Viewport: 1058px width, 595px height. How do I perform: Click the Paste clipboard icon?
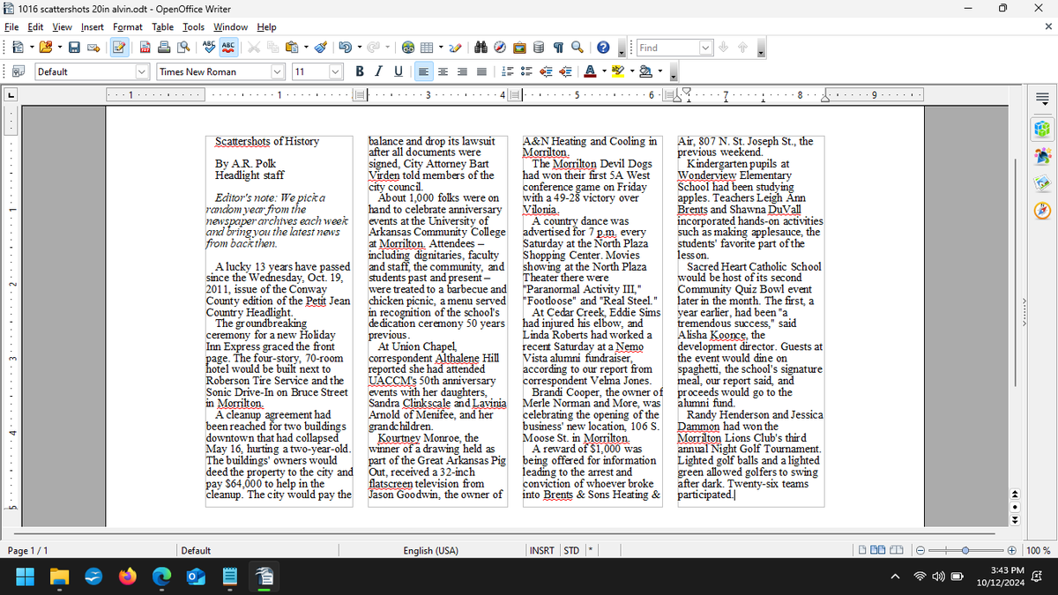292,48
